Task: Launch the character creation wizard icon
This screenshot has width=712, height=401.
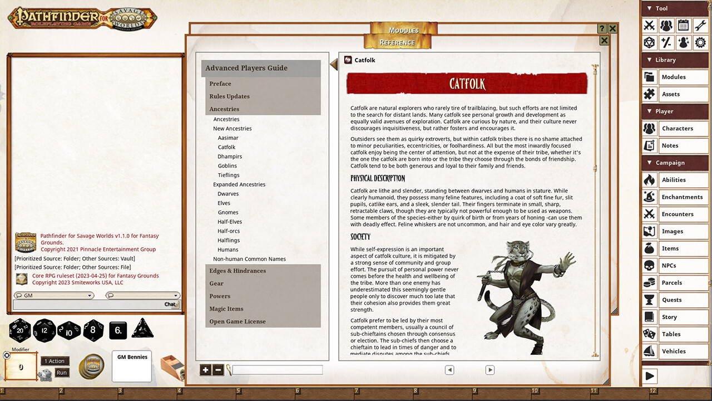Action: click(x=684, y=43)
